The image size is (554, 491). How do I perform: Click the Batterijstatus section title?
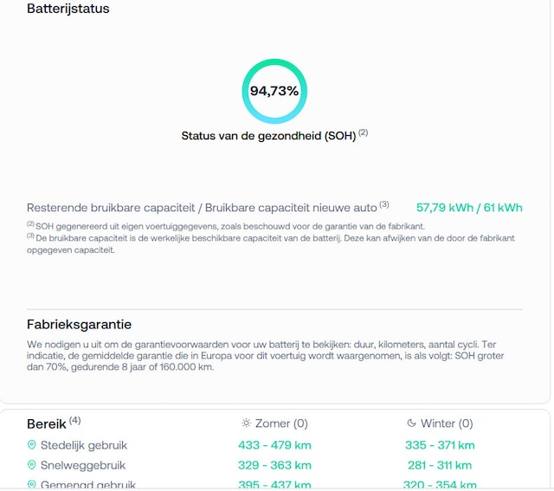point(68,9)
